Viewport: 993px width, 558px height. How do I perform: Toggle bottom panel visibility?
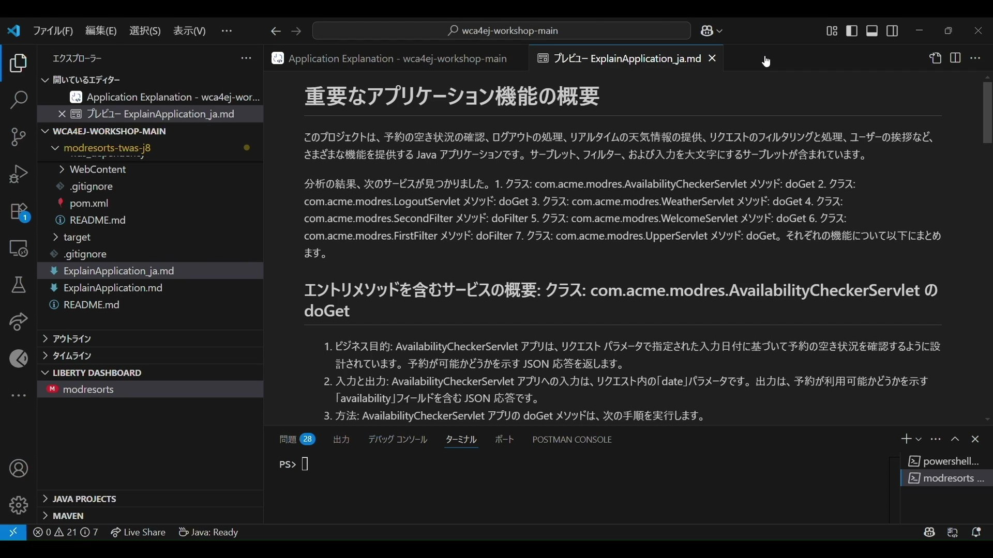[x=872, y=31]
